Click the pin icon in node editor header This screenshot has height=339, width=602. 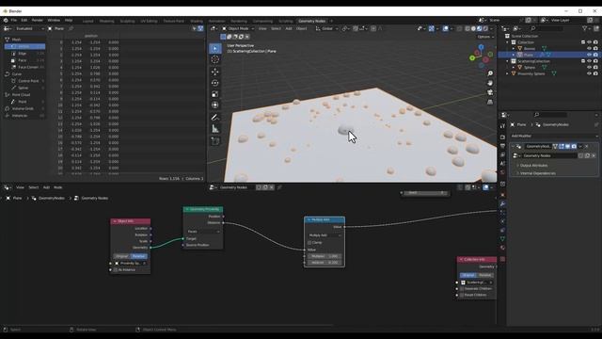pyautogui.click(x=279, y=187)
